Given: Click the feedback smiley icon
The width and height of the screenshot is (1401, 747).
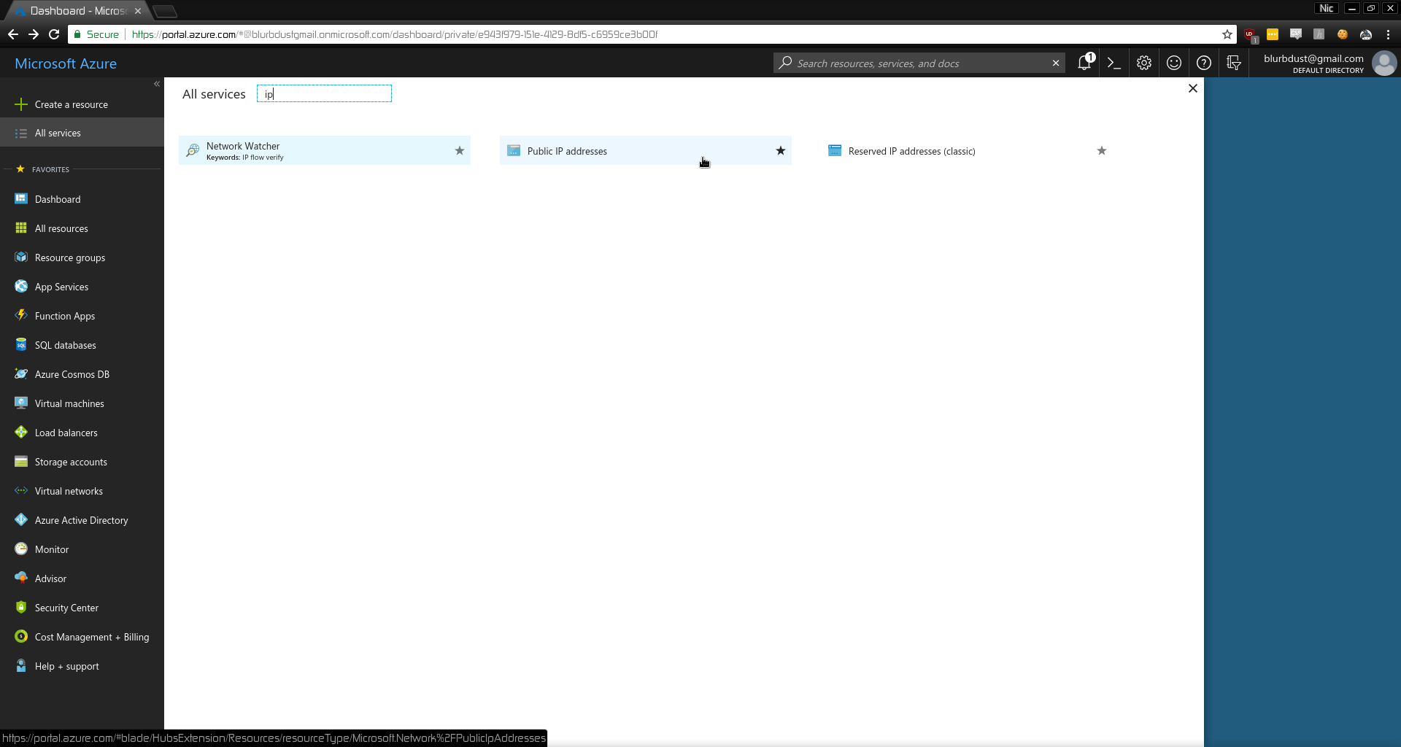Looking at the screenshot, I should 1173,63.
